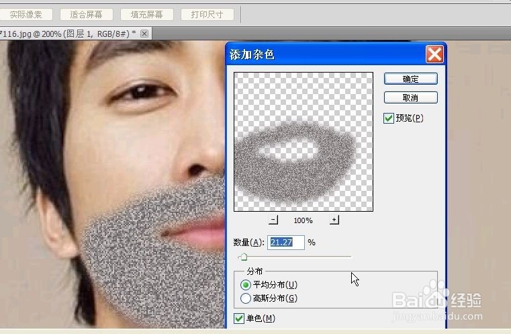Choose the 打印尺寸 button
The width and height of the screenshot is (511, 334).
(207, 14)
